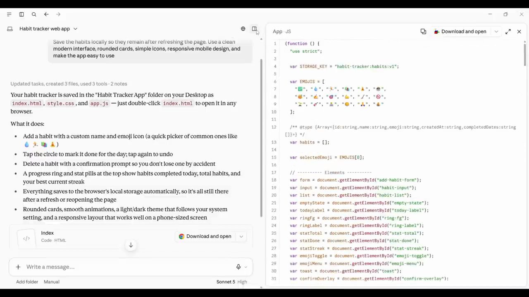
Task: Jump to latest message with down arrow
Action: pos(131,245)
